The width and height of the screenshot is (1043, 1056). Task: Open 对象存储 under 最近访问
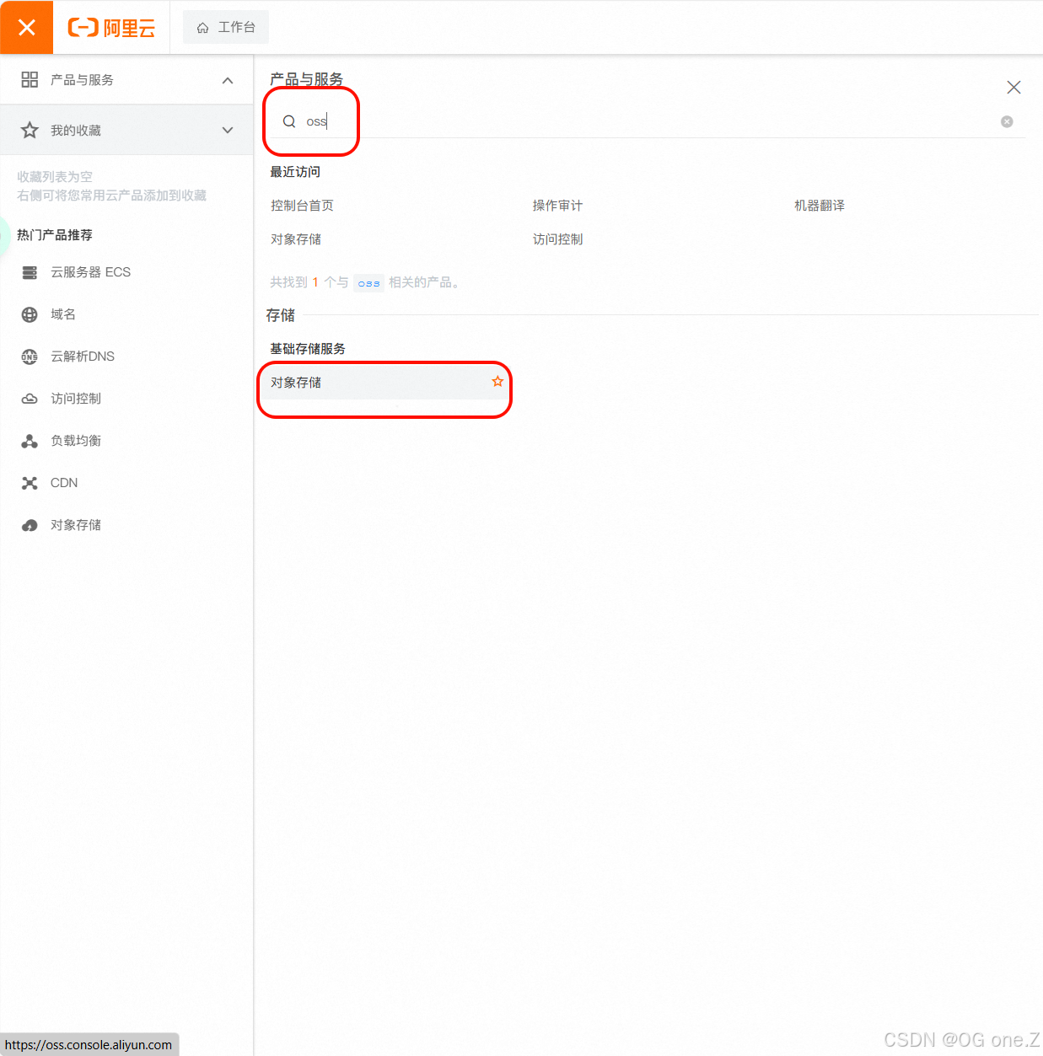296,239
